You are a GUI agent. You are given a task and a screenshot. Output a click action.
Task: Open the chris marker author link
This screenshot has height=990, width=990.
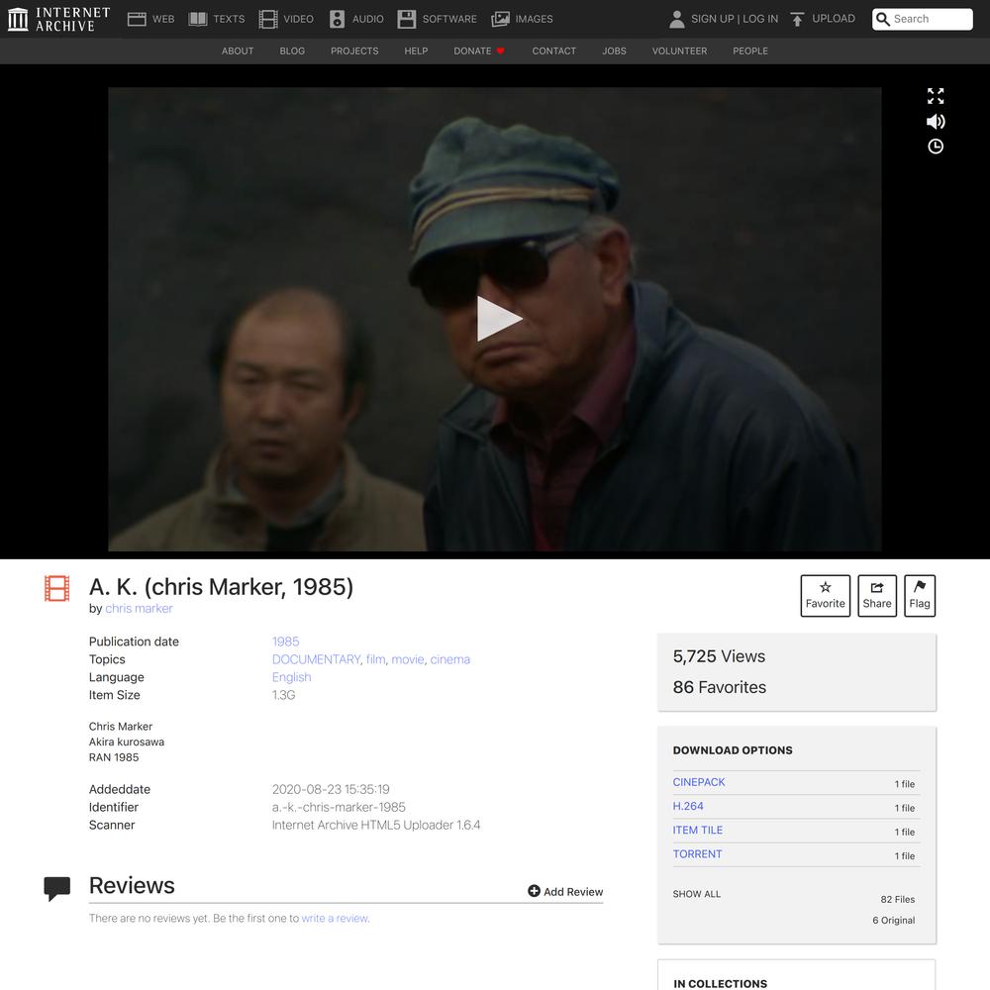point(139,608)
